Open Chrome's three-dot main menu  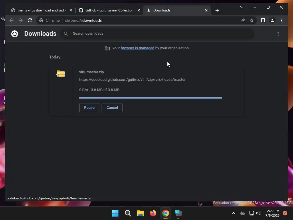(x=282, y=20)
